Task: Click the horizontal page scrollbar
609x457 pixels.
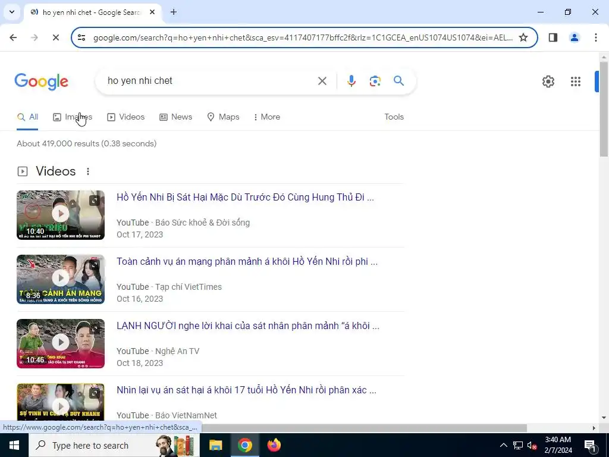Action: 363,428
